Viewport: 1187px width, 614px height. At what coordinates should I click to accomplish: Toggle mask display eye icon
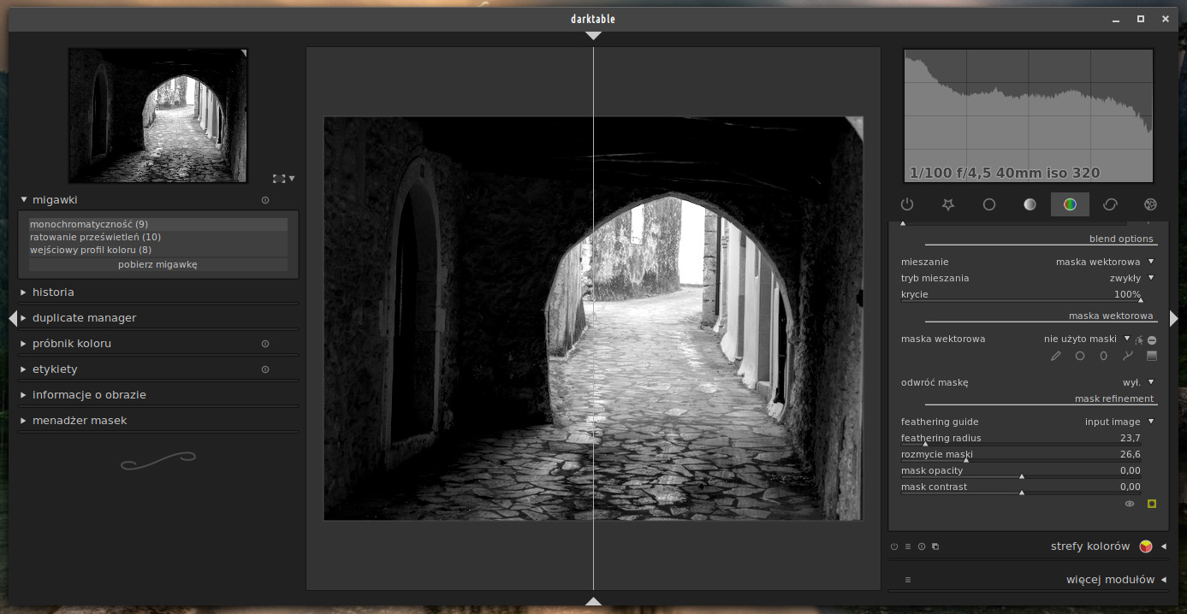(1130, 504)
